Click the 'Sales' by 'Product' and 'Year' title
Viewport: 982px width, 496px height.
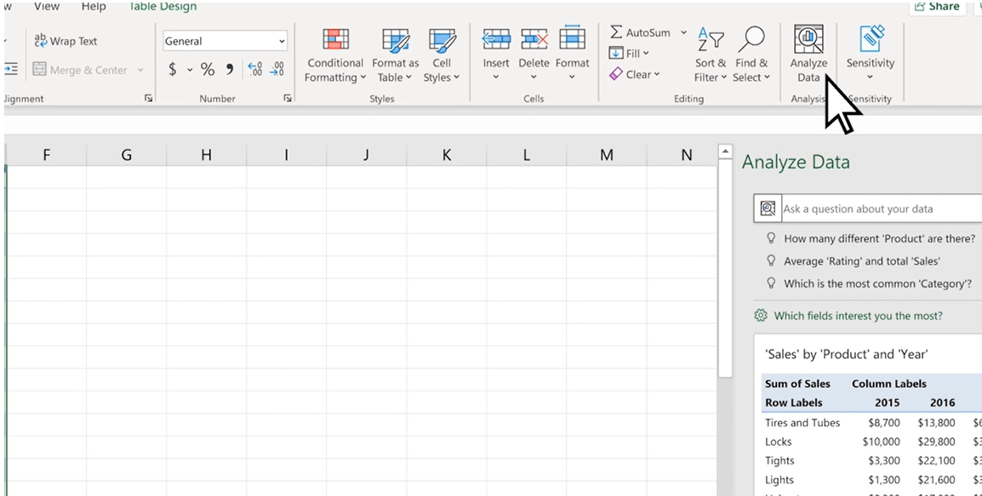pos(846,355)
